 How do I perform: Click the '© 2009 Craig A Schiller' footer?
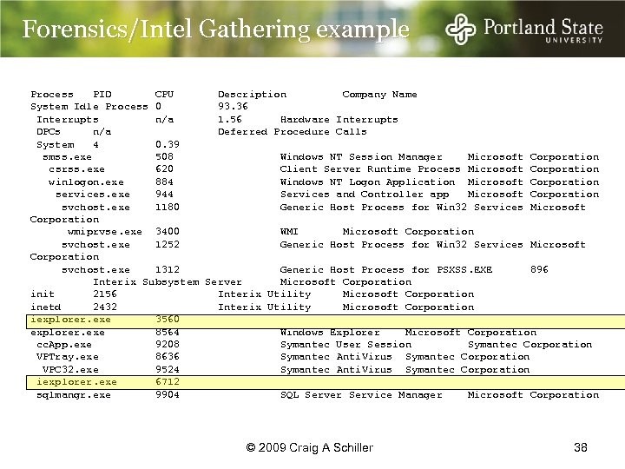(310, 447)
